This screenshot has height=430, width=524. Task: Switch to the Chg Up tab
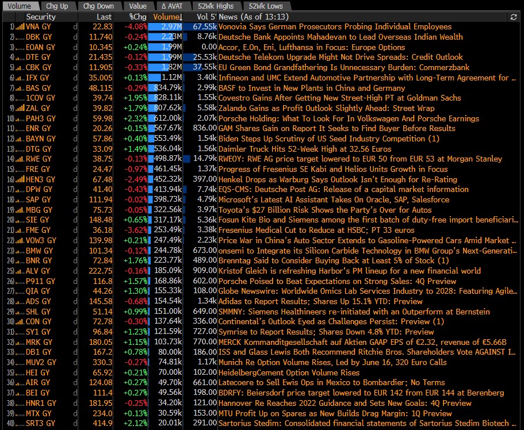(56, 6)
